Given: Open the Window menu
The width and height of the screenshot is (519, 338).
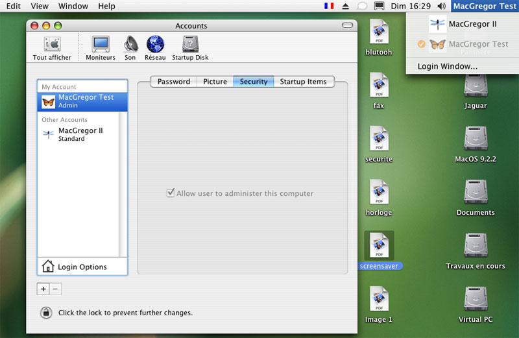Looking at the screenshot, I should click(73, 6).
